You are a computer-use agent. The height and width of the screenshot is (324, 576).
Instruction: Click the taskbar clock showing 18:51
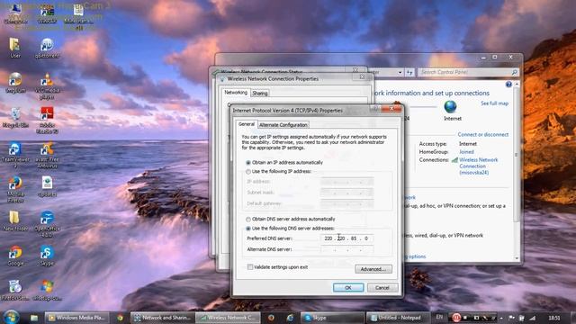click(x=554, y=318)
